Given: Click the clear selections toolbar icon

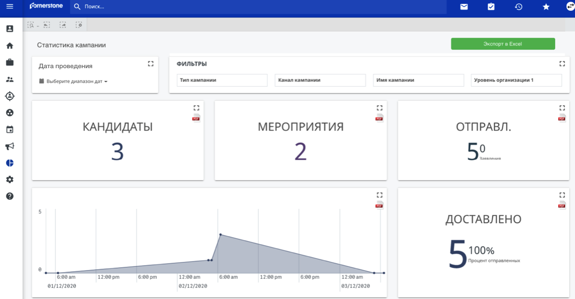Looking at the screenshot, I should point(79,25).
